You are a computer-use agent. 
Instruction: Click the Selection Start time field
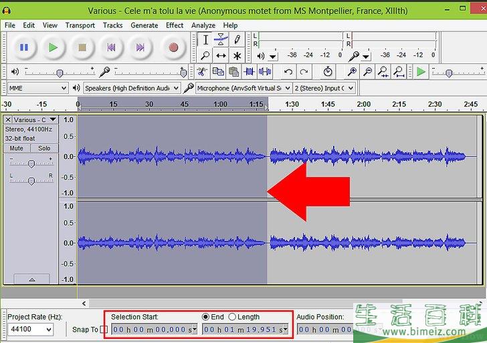[x=154, y=330]
